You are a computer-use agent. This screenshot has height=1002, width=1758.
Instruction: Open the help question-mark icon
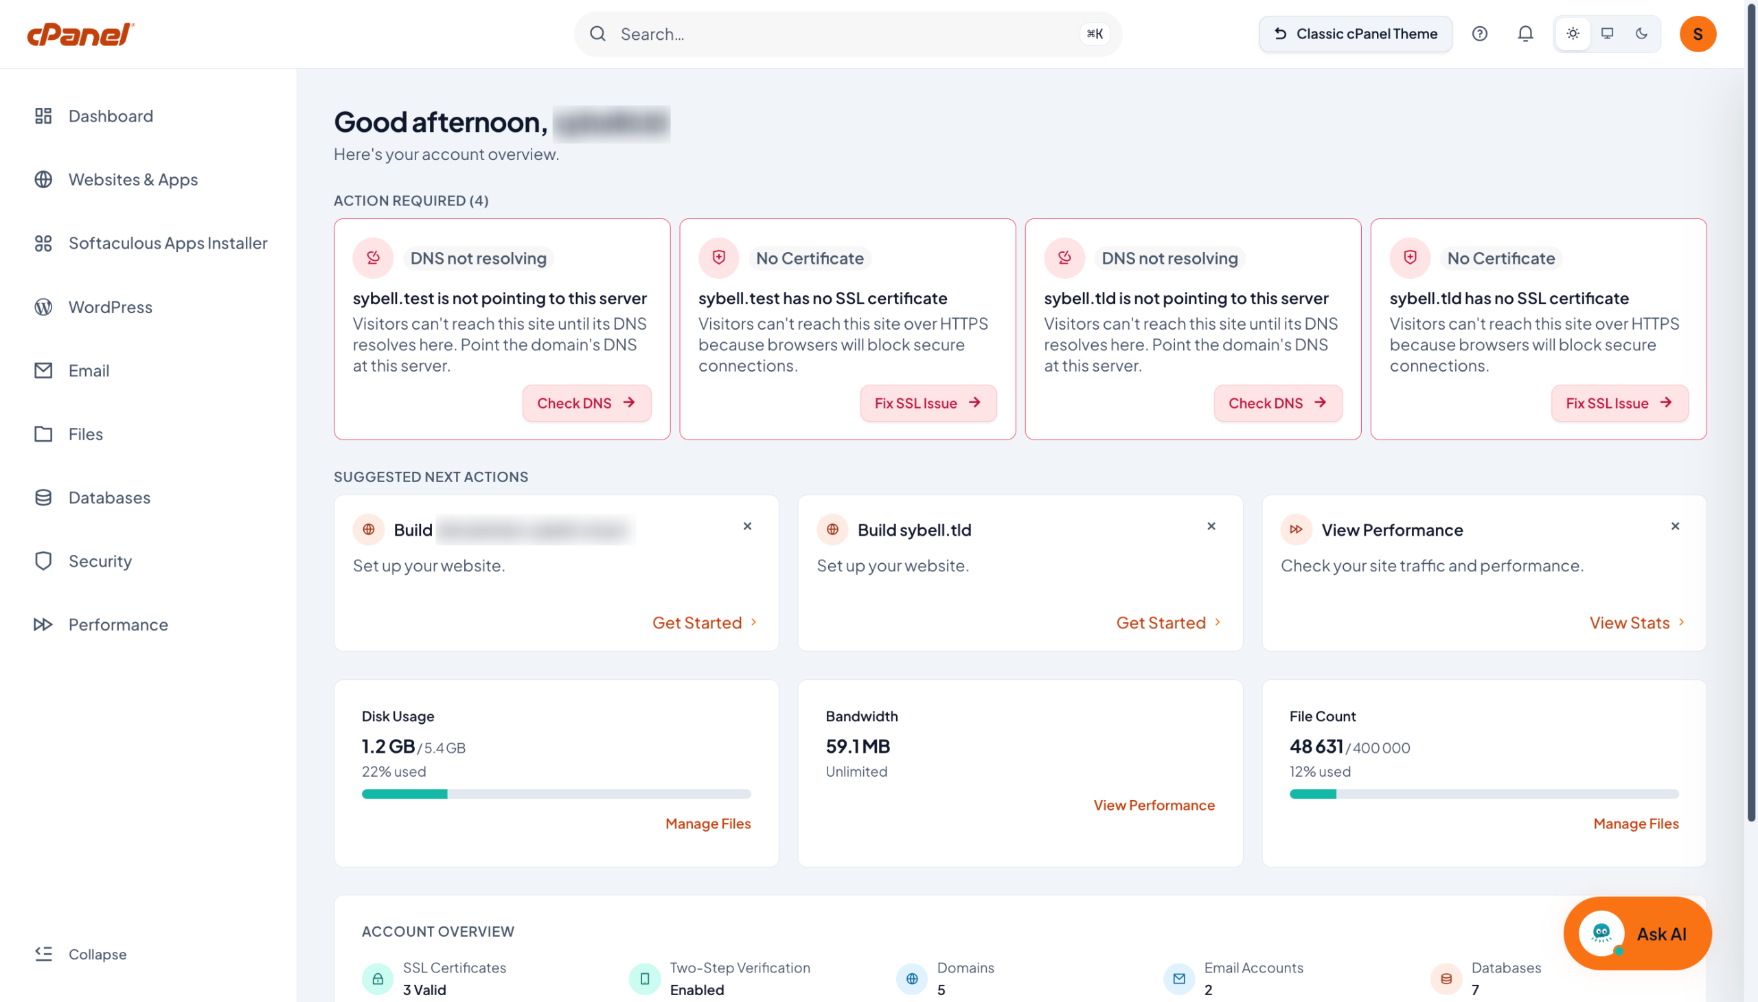1479,34
